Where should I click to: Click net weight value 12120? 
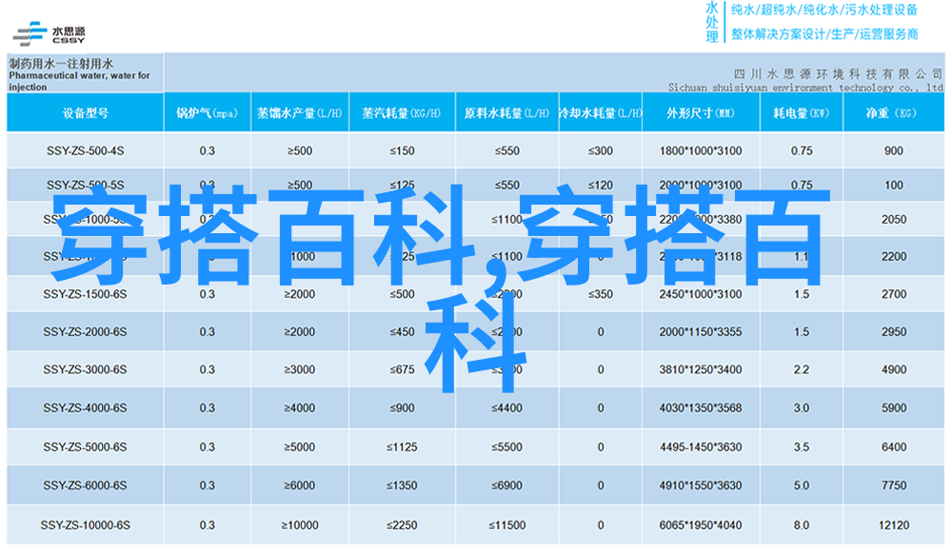click(x=894, y=525)
